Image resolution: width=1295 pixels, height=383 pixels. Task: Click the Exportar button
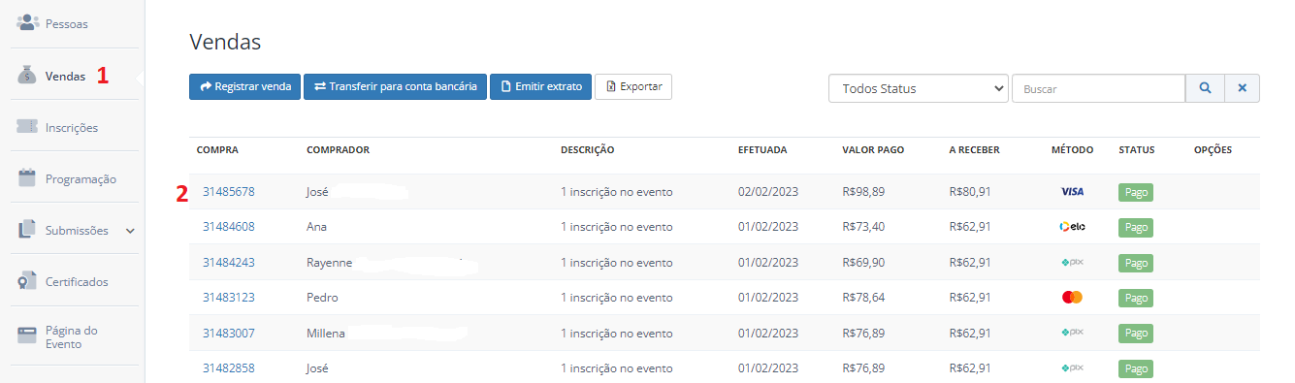click(633, 86)
